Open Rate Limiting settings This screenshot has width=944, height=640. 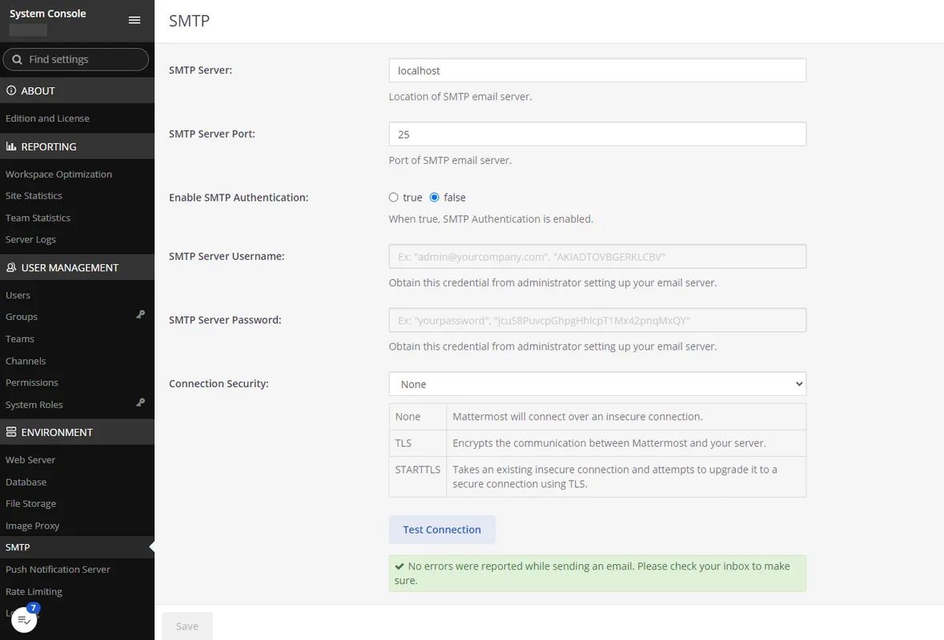(34, 591)
